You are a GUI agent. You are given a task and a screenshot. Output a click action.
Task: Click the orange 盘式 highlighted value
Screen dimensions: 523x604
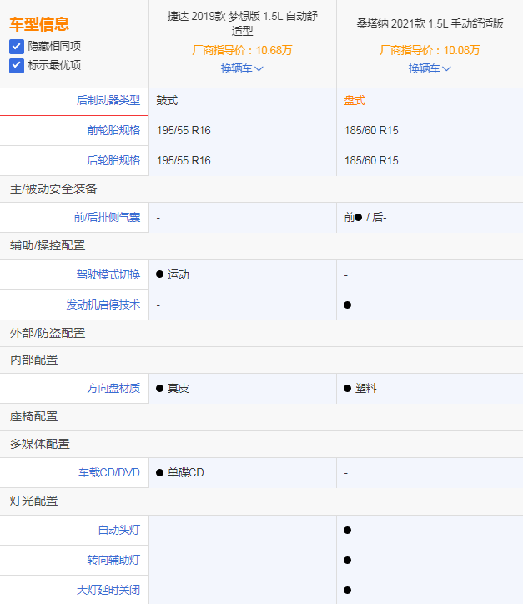tap(355, 101)
